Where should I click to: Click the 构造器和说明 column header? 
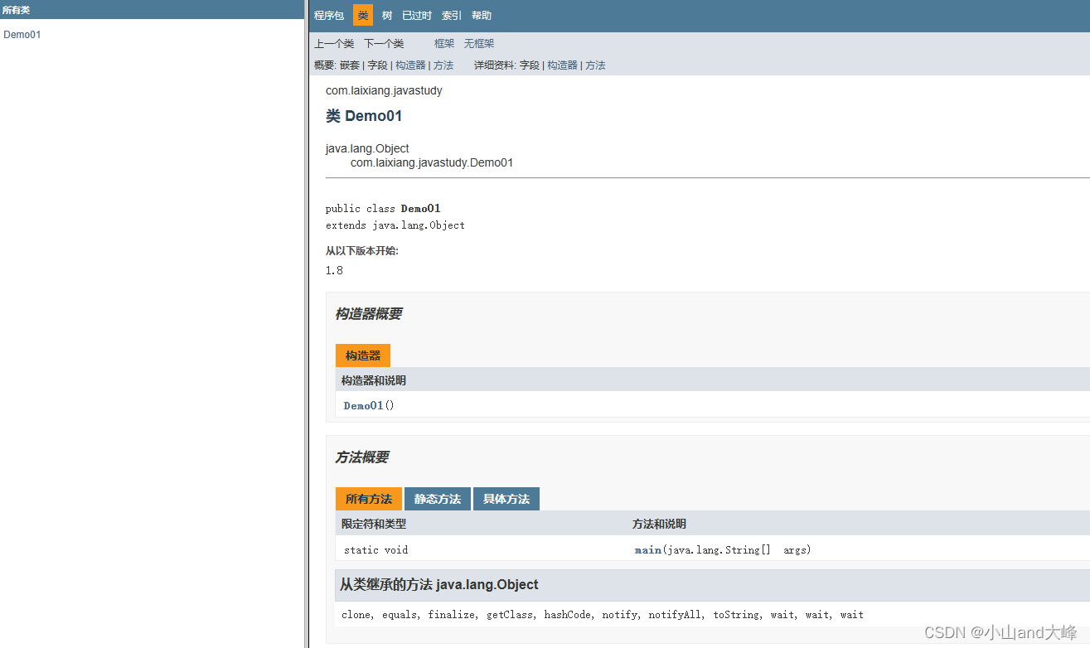374,380
